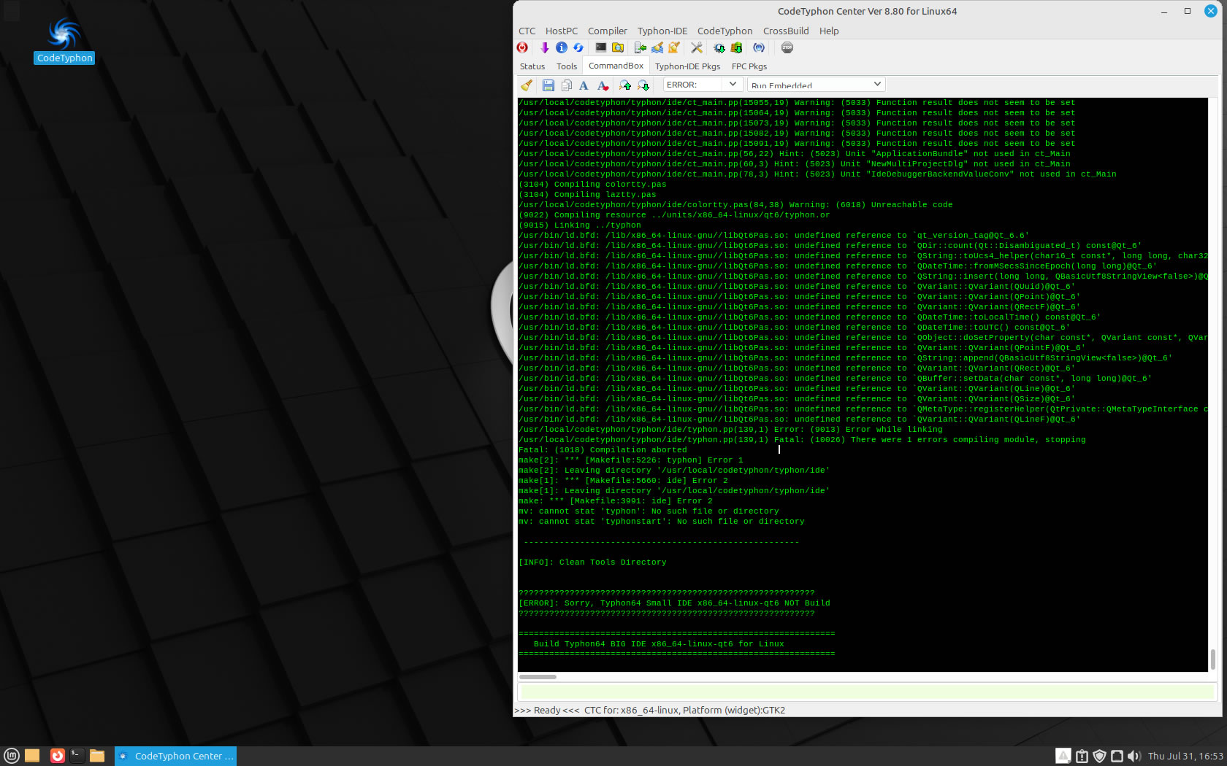Click the letter A with red heart icon

(603, 85)
